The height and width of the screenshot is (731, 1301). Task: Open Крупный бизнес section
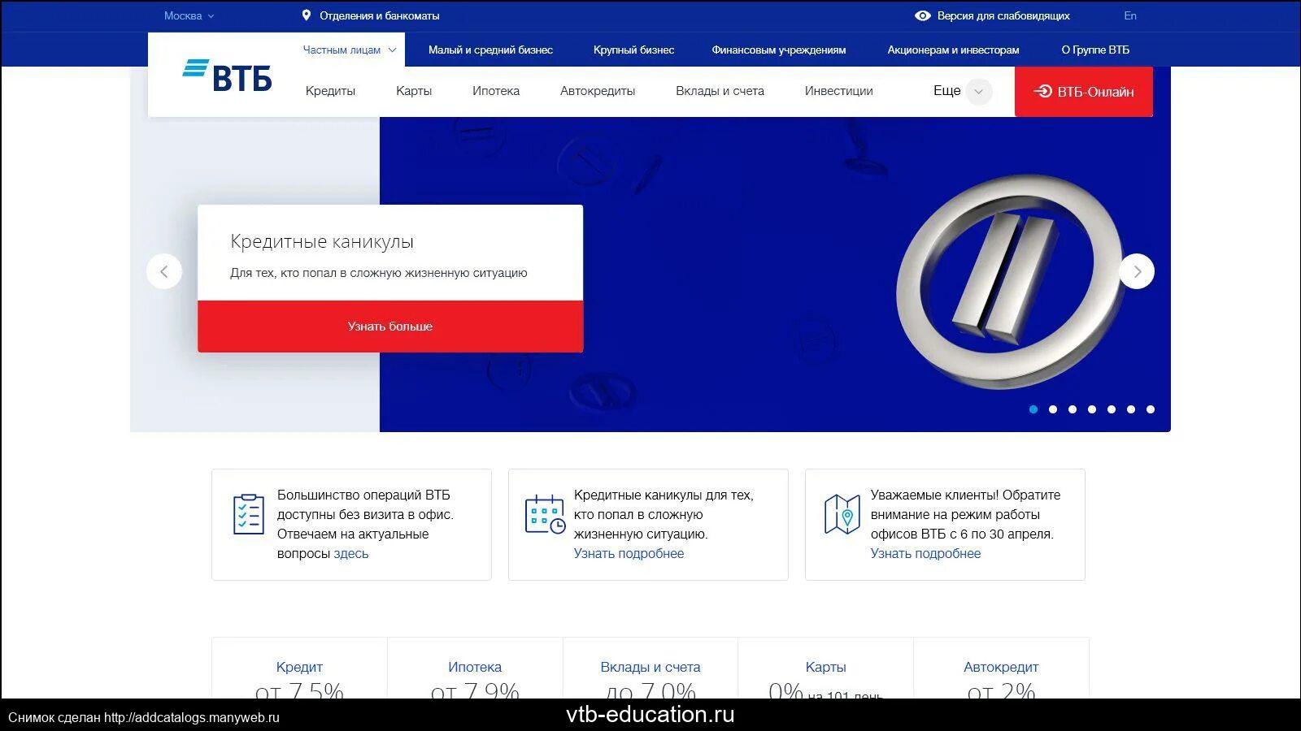tap(633, 50)
